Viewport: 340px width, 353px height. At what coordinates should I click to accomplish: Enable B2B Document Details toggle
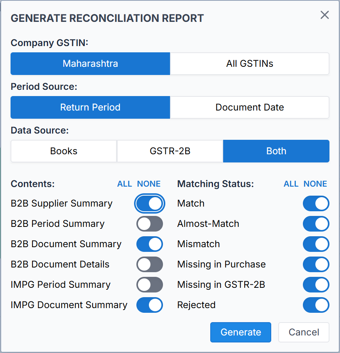tap(149, 264)
